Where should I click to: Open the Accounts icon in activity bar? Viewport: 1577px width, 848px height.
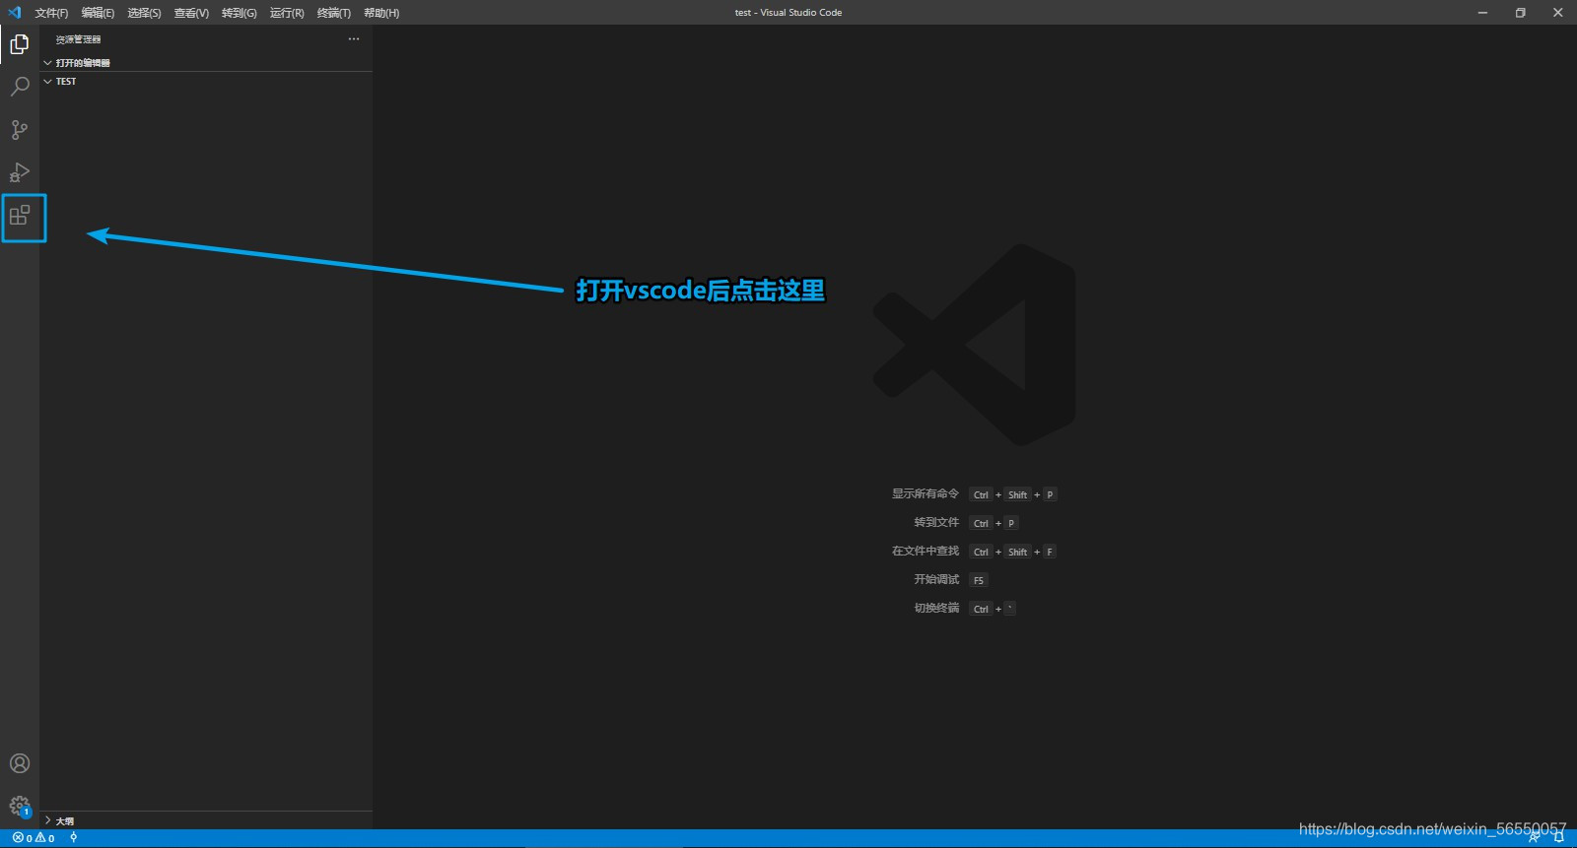[x=20, y=763]
